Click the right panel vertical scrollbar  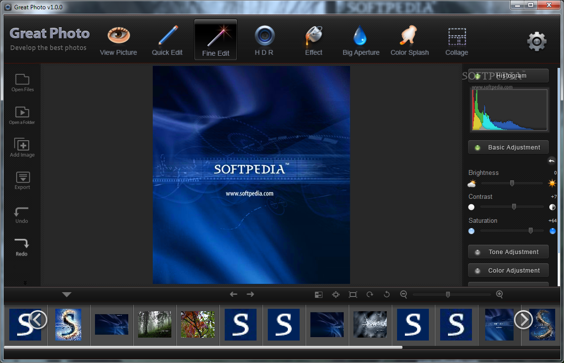pyautogui.click(x=559, y=161)
